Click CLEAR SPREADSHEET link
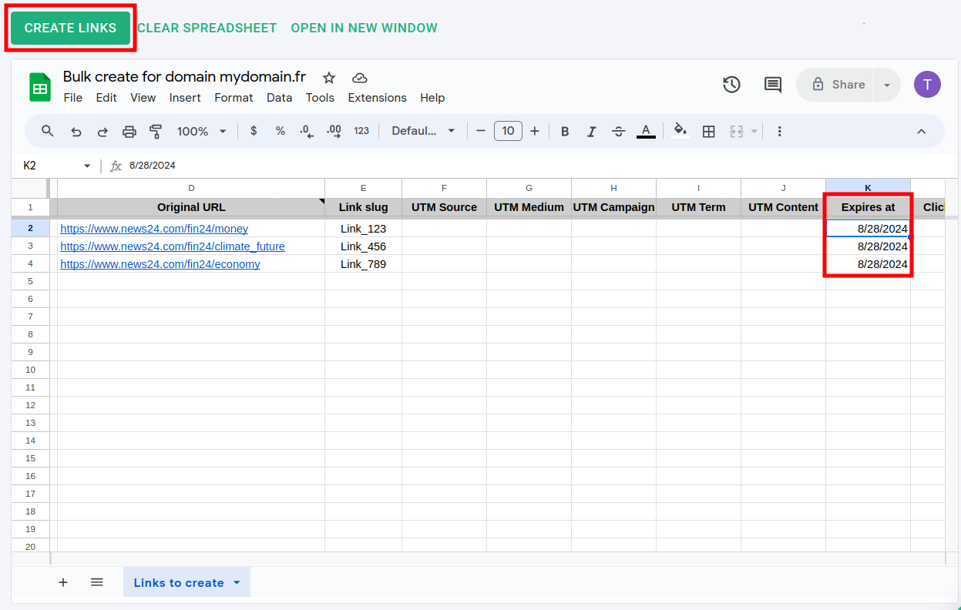This screenshot has height=610, width=961. [207, 28]
